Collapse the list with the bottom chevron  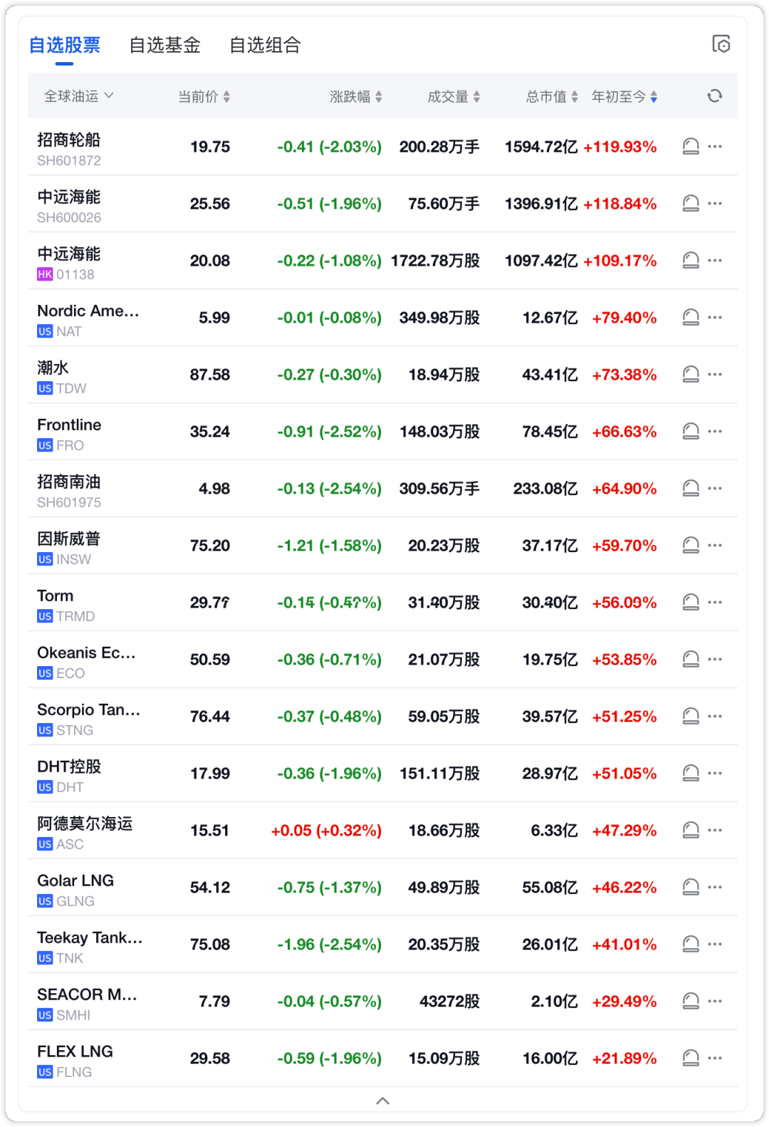pyautogui.click(x=382, y=1101)
